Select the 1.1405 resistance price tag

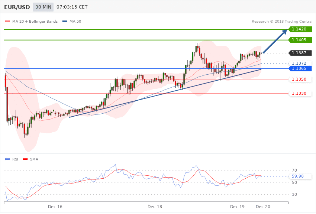300,40
